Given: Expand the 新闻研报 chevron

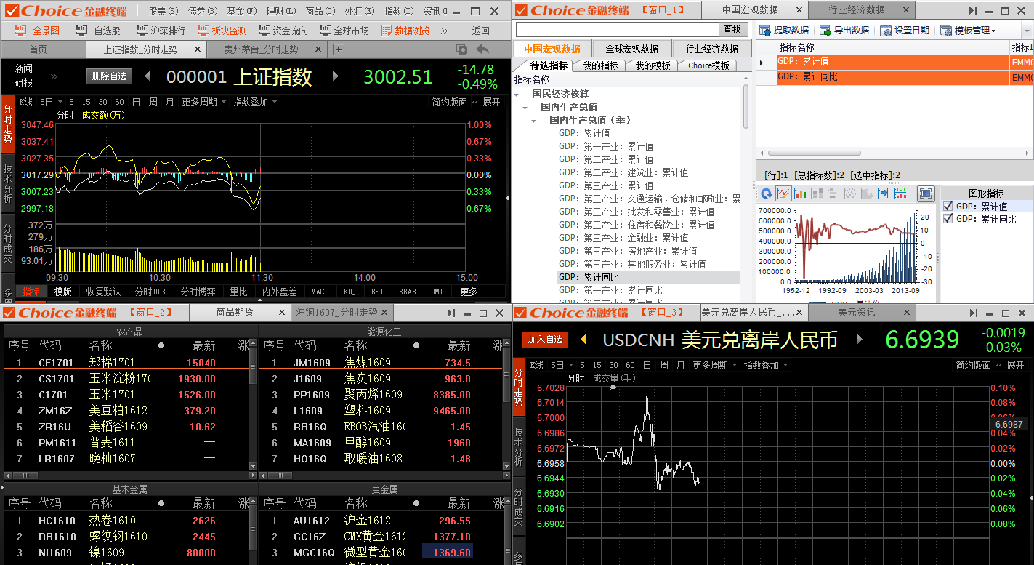Looking at the screenshot, I should (x=54, y=76).
